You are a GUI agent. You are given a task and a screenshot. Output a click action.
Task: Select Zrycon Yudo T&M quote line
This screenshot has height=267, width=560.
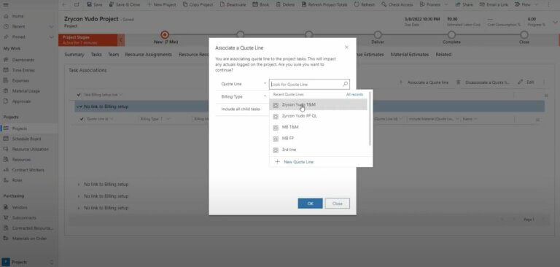[x=318, y=105]
